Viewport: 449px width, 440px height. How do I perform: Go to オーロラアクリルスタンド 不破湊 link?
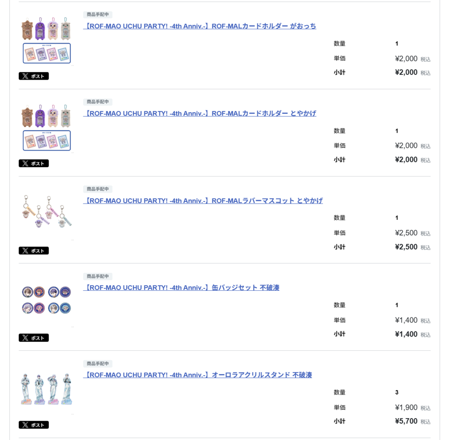[197, 375]
